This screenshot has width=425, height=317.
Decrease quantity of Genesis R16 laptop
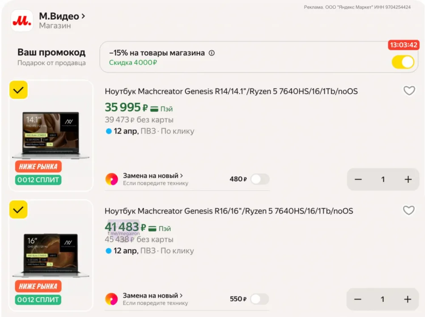[358, 299]
